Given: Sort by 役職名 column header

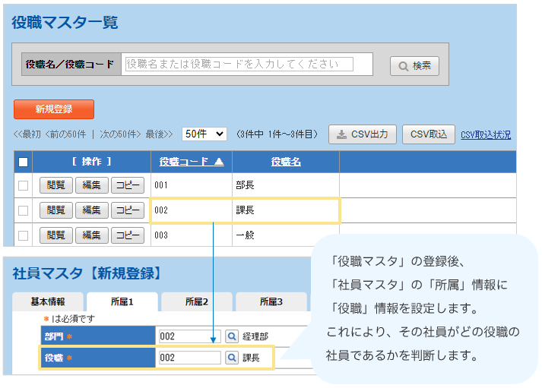Looking at the screenshot, I should click(286, 162).
